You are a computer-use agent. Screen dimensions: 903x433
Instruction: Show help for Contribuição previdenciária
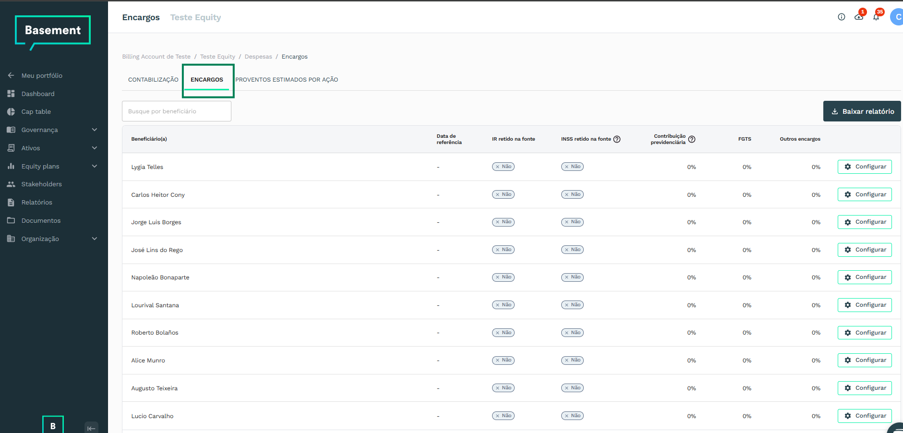pyautogui.click(x=692, y=139)
